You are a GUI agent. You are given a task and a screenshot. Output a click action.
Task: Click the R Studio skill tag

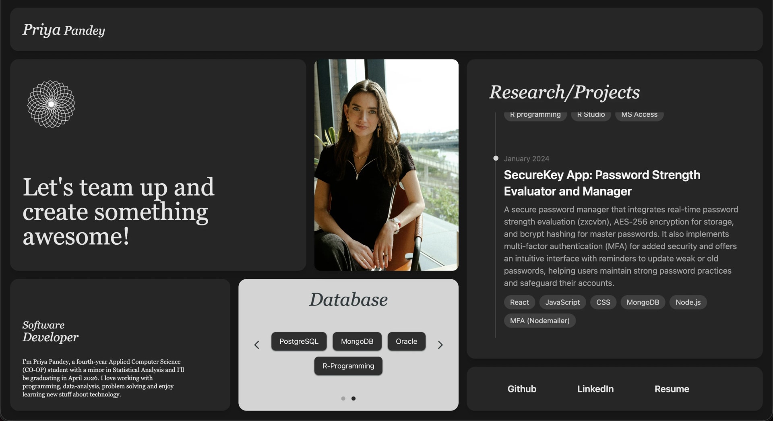click(591, 114)
